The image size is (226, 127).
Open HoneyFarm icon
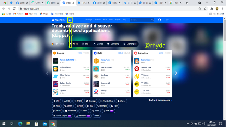[96, 61]
